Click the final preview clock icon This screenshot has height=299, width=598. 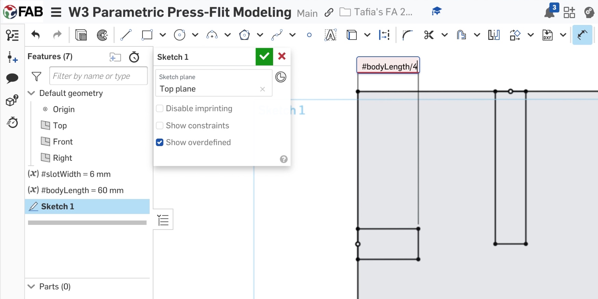pos(281,77)
